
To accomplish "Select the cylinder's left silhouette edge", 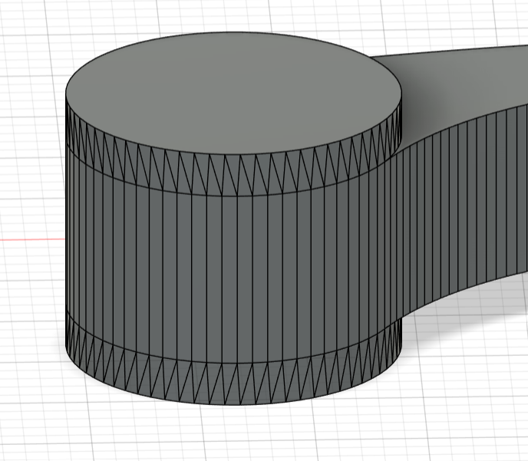I will click(66, 230).
